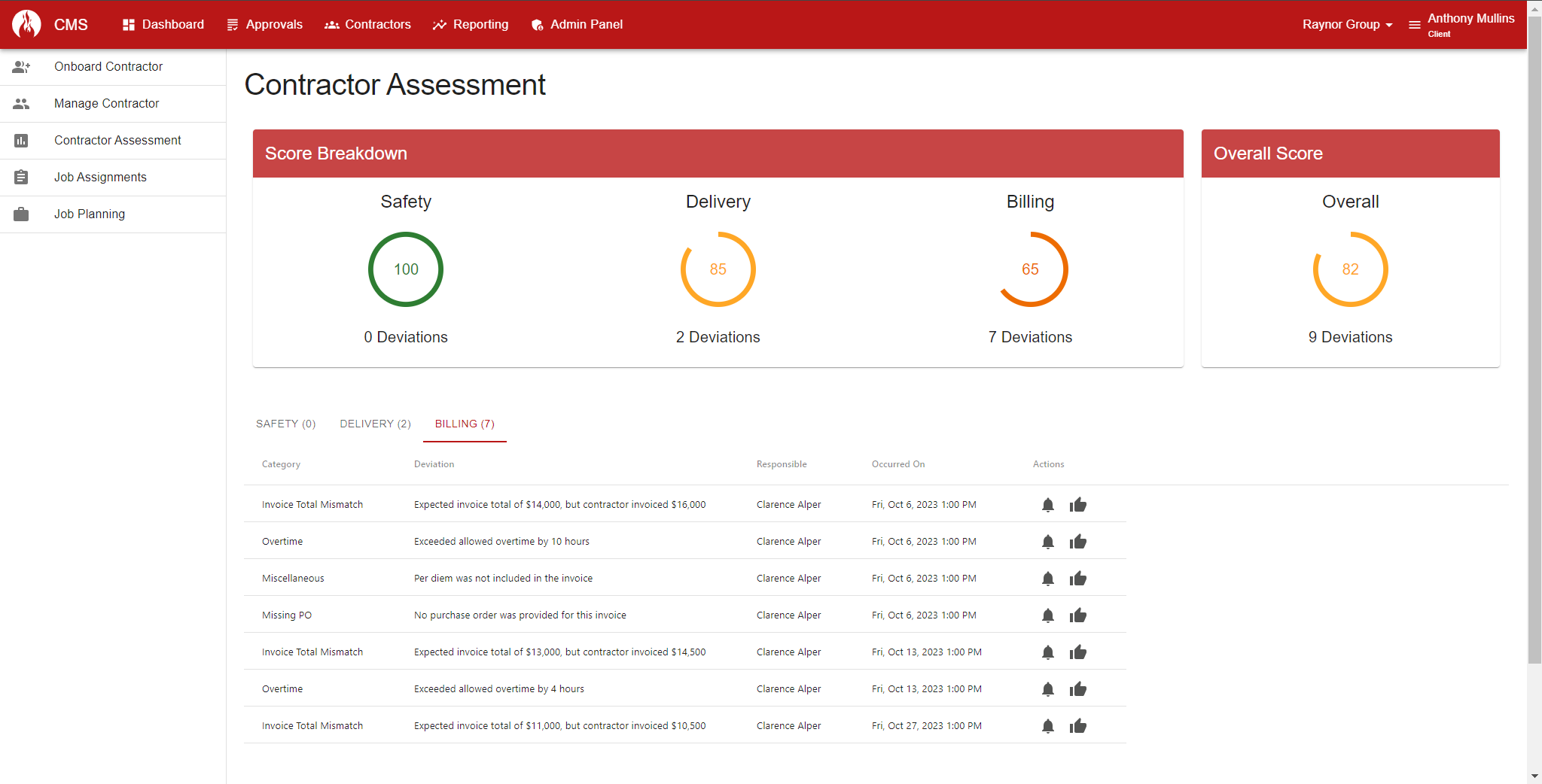Open the Reporting trending icon
The width and height of the screenshot is (1542, 784).
click(x=439, y=24)
